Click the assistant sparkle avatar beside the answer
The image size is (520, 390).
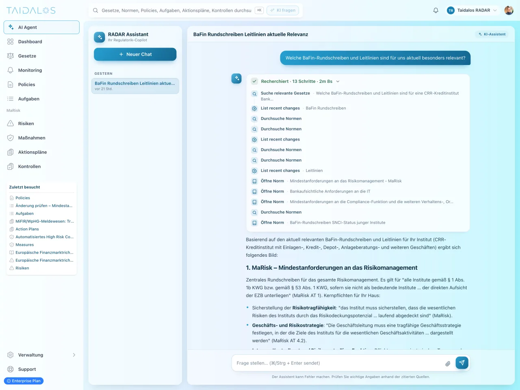pyautogui.click(x=236, y=78)
